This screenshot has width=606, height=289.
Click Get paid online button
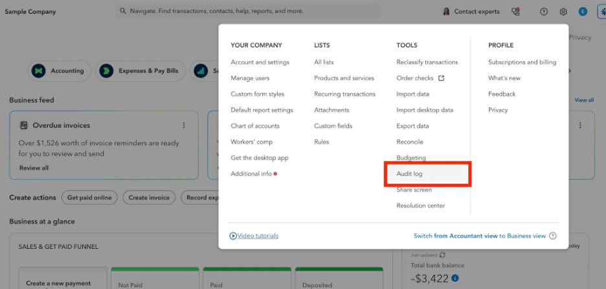pos(89,198)
